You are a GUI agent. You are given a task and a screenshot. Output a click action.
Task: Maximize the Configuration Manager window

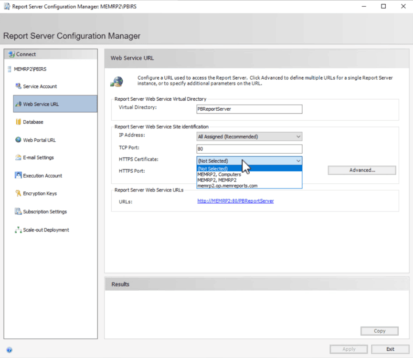(383, 6)
